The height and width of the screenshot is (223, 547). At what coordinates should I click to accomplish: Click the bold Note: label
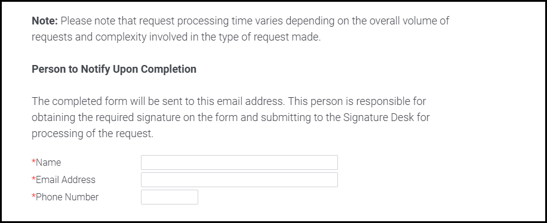[x=45, y=21]
